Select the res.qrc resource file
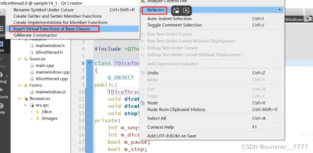Viewport: 313px width, 153px height. 42,105
